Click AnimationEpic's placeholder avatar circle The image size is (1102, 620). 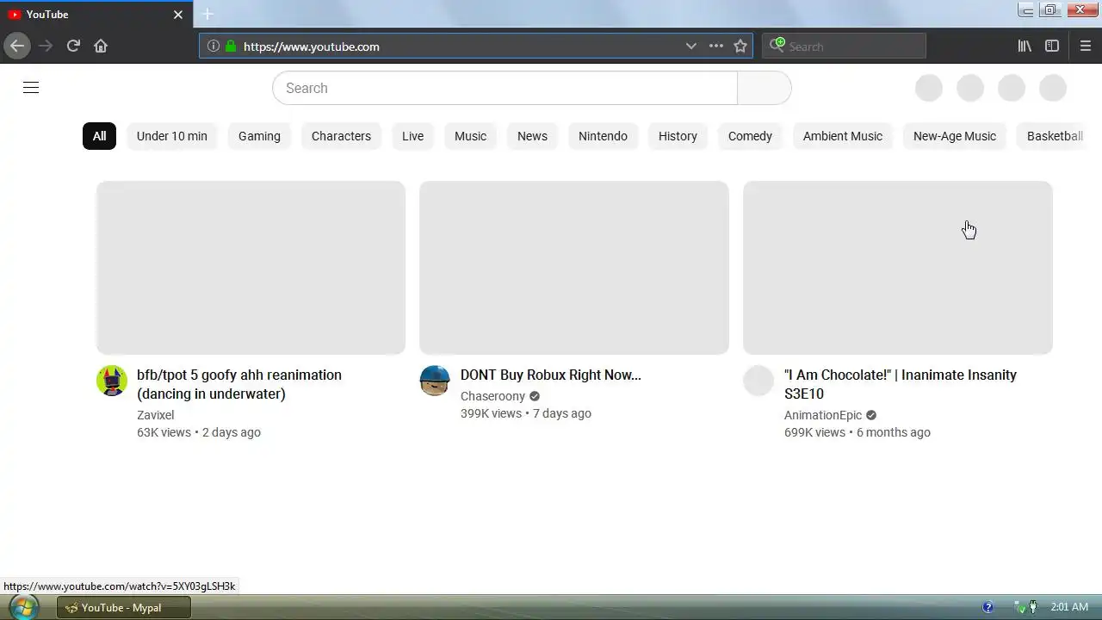758,381
